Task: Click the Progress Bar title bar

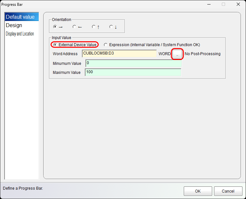Action: tap(97, 5)
